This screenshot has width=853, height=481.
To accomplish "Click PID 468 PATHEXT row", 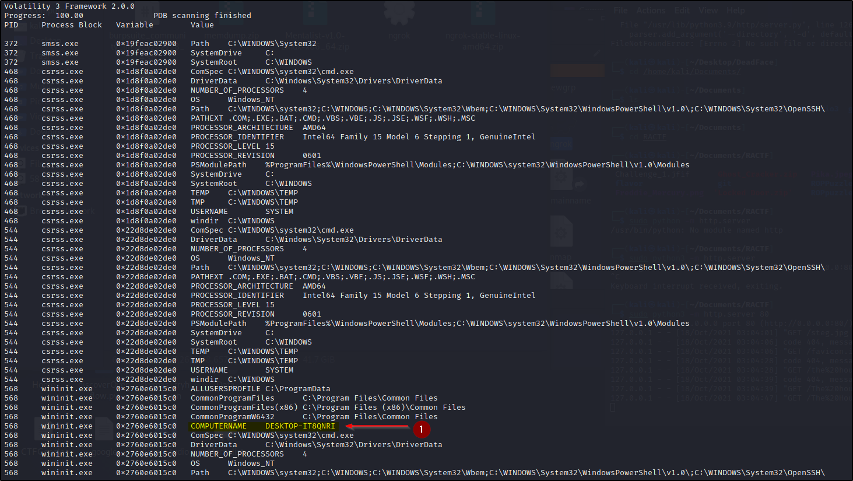I will click(240, 118).
